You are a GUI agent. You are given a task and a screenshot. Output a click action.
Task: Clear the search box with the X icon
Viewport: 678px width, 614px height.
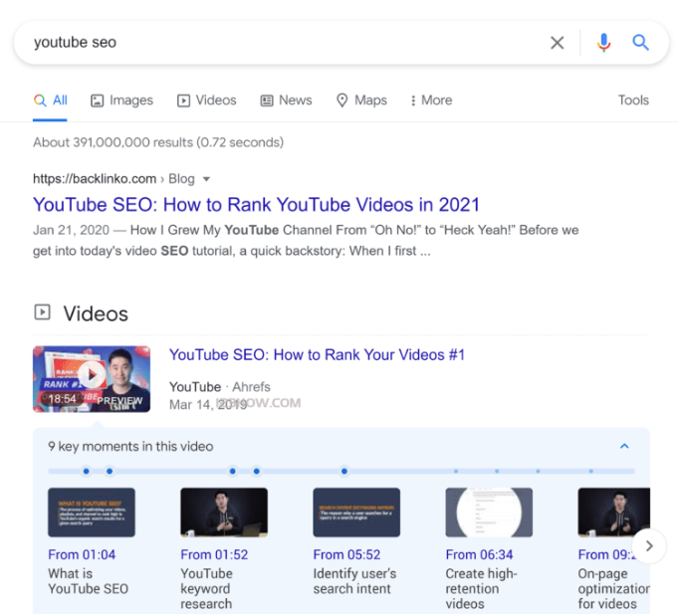click(x=558, y=43)
